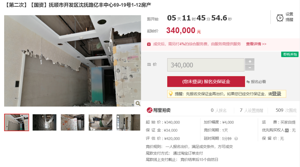Select the fourth thumbnail of ceiling debris
Image resolution: width=300 pixels, height=167 pixels.
pos(101,123)
